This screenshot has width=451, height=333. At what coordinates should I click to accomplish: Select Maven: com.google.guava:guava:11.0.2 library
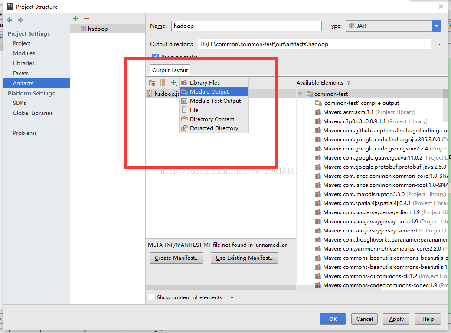[x=381, y=157]
